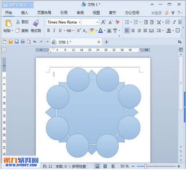Click the distributed alignment icon

151,31
